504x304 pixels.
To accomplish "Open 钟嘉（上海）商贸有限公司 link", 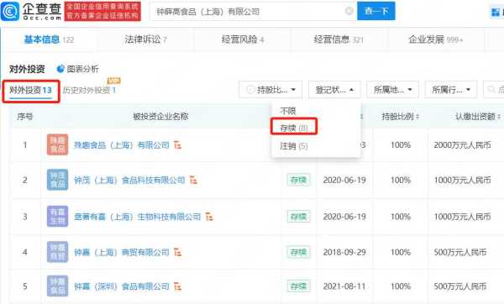I will [x=122, y=252].
